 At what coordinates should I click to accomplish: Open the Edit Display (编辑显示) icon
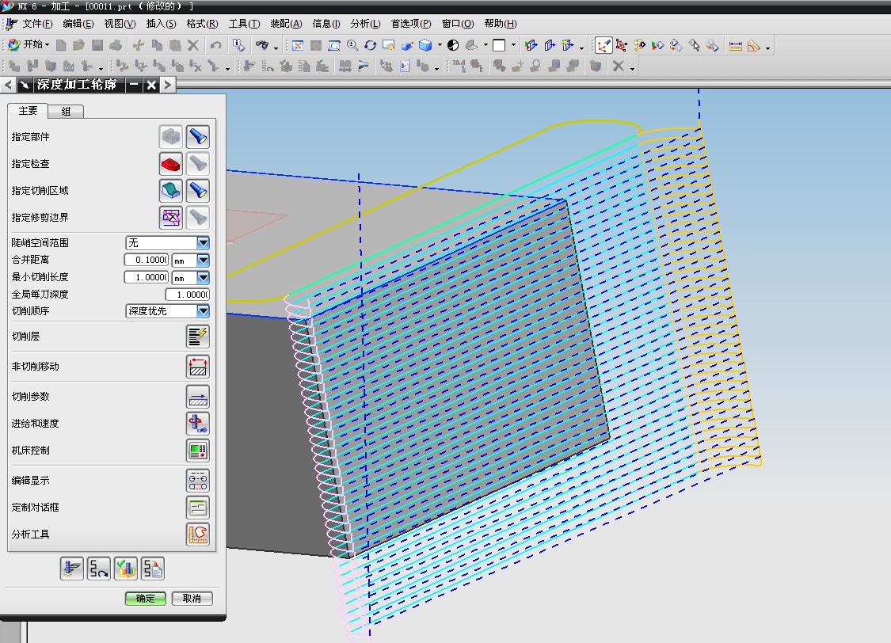pos(198,481)
